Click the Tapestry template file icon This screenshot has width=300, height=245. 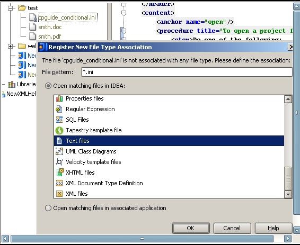pos(59,130)
